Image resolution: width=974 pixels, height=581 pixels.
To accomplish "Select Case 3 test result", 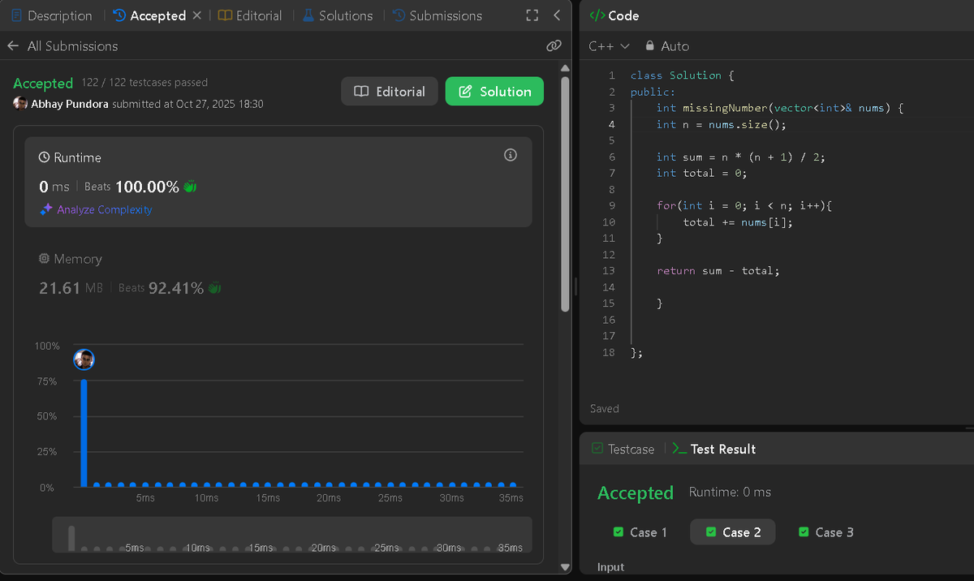I will click(825, 532).
